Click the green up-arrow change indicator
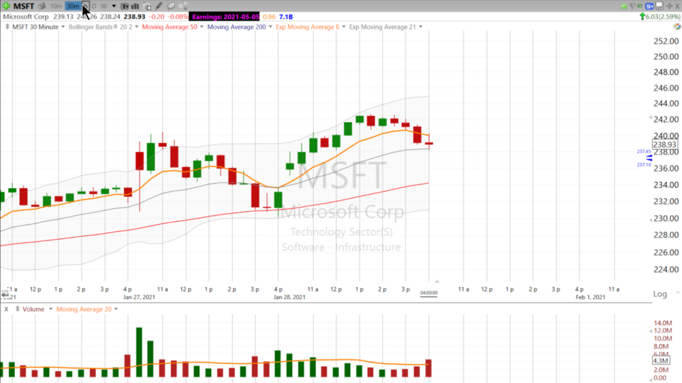682x383 pixels. coord(642,16)
